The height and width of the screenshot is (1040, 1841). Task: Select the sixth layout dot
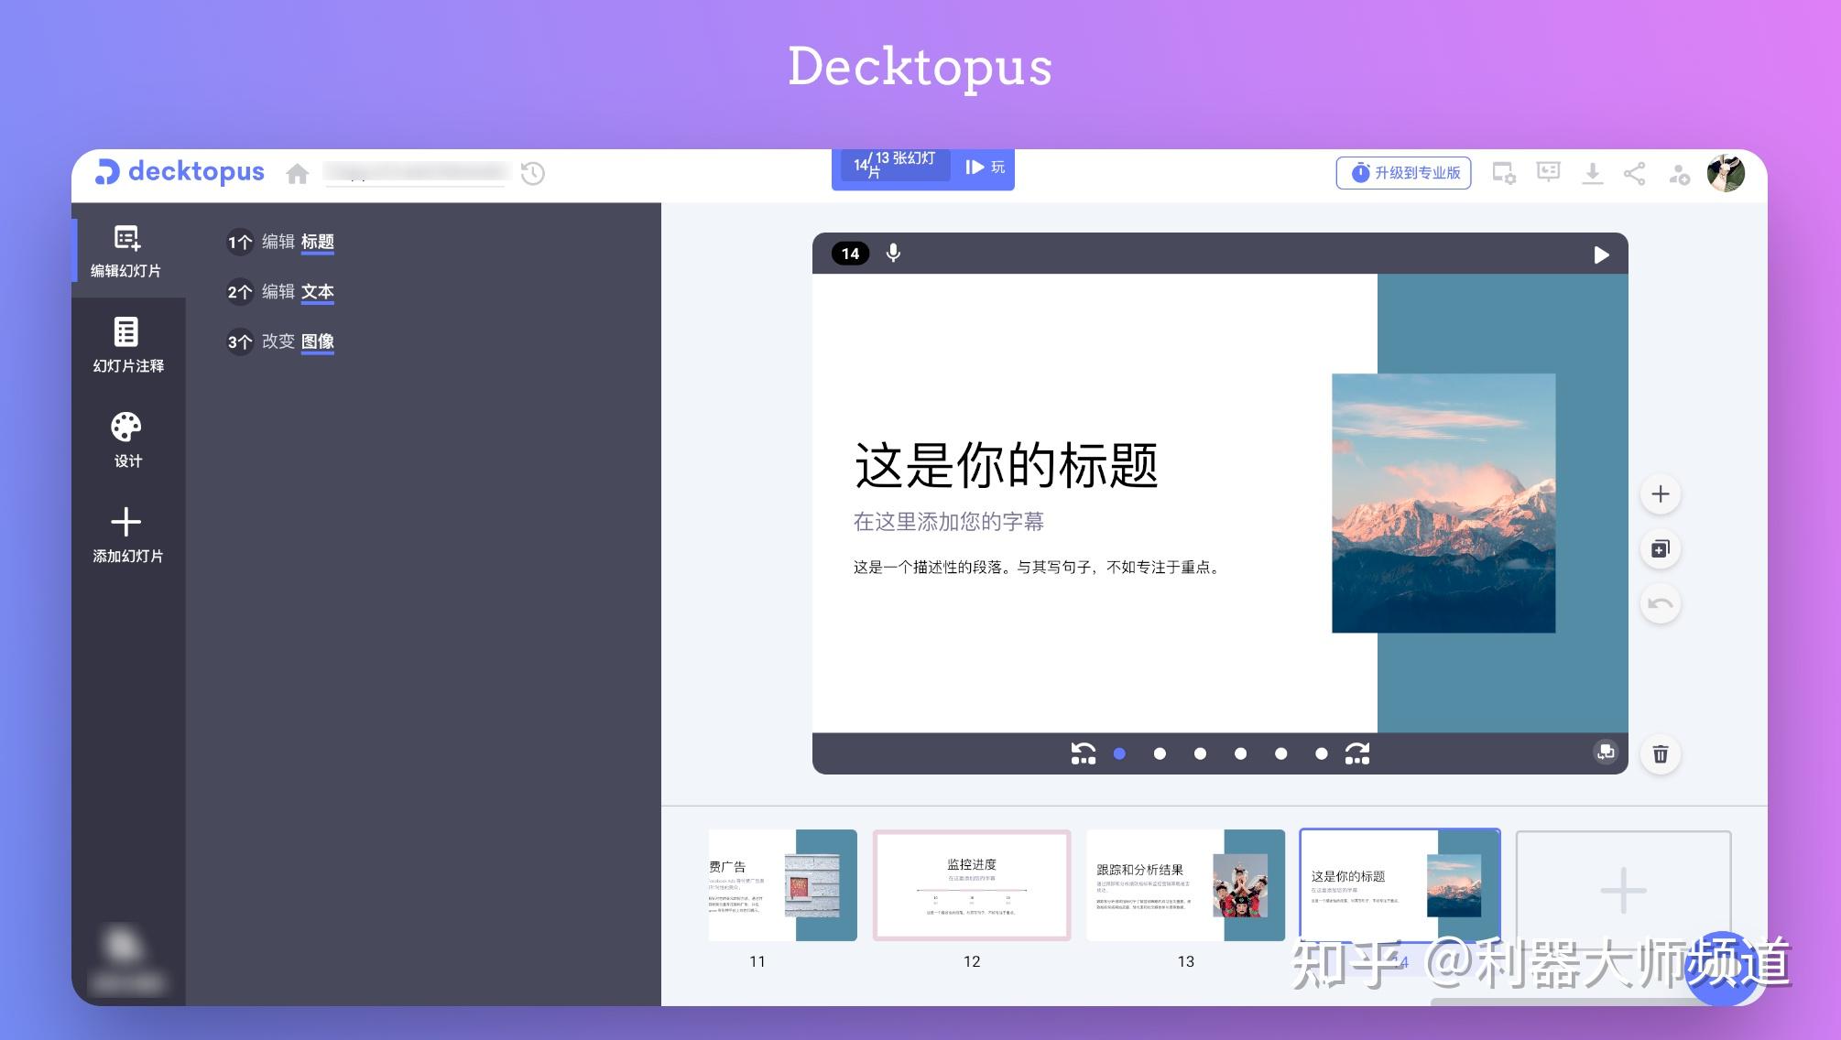1321,753
